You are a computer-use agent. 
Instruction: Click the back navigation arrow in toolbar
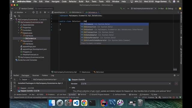click(12, 9)
